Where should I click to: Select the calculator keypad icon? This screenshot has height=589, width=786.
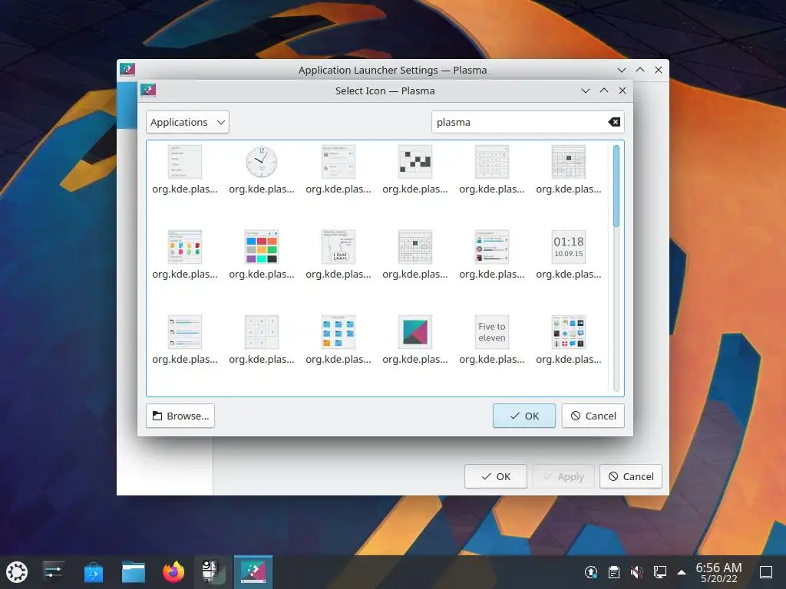pyautogui.click(x=492, y=162)
